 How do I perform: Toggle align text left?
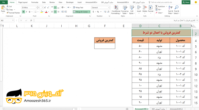[52, 12]
